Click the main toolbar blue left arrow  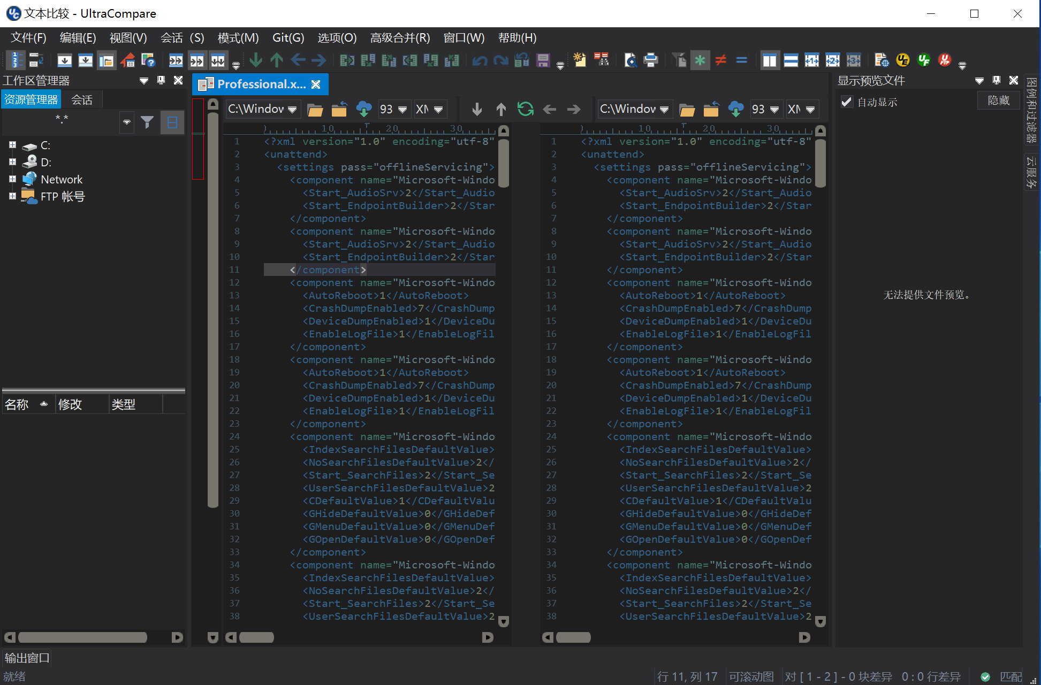coord(298,60)
